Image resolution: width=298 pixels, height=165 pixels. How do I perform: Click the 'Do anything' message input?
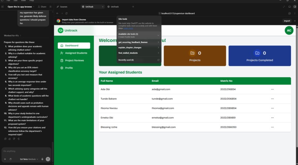point(26,151)
